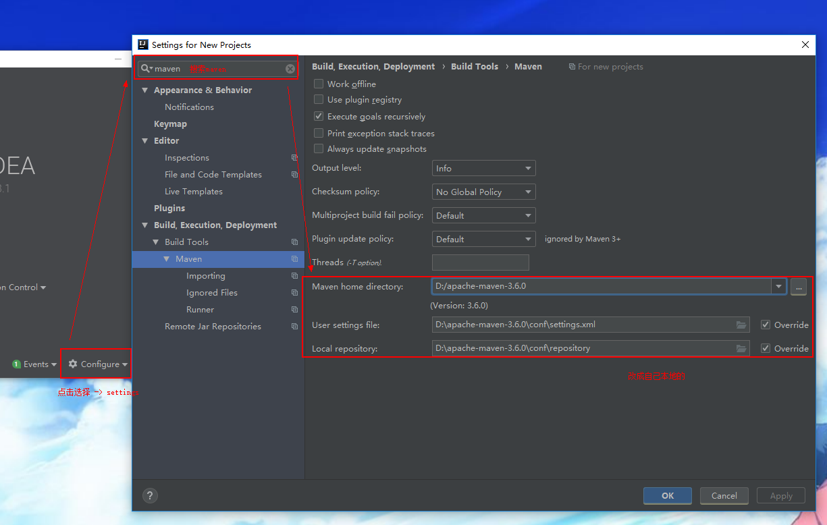Screen dimensions: 827x525
Task: Enable Print exception stack traces
Action: (x=319, y=134)
